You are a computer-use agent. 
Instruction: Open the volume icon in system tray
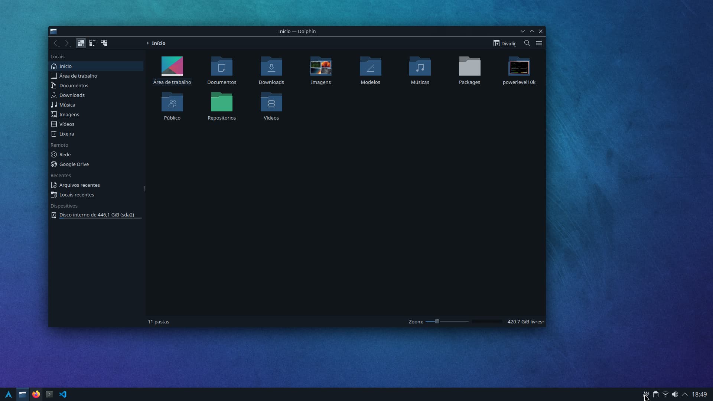point(675,394)
